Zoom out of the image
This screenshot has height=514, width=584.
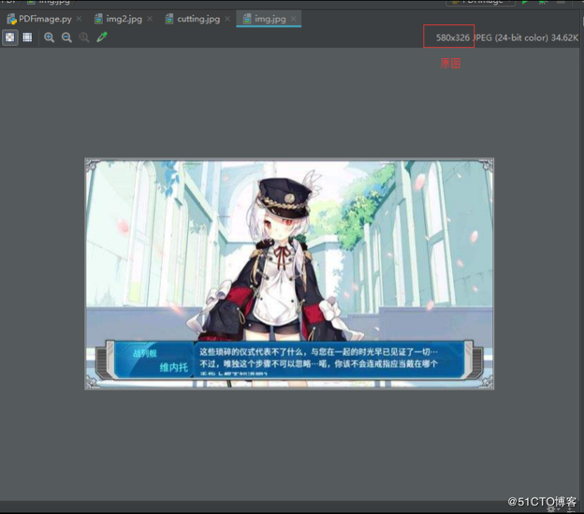(x=67, y=37)
